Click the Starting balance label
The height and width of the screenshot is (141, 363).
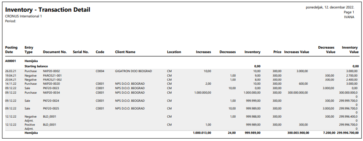pos(36,66)
